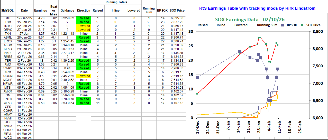Select the NVDA symbol cell
The height and width of the screenshot is (140, 328).
pyautogui.click(x=7, y=126)
